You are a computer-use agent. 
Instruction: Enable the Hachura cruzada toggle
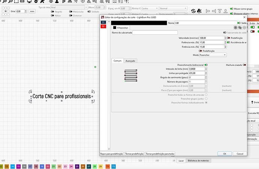[x=244, y=65]
